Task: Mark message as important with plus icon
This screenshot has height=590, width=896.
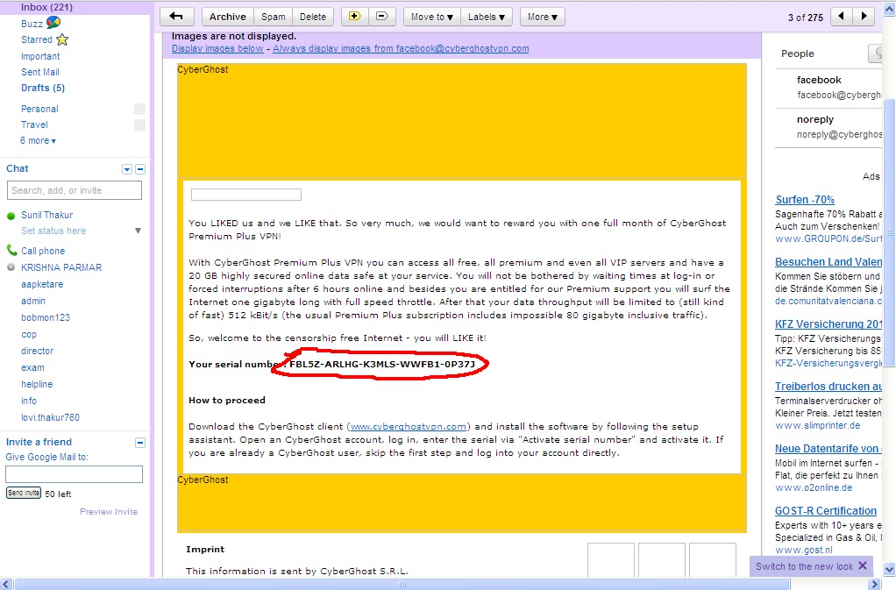Action: tap(355, 17)
